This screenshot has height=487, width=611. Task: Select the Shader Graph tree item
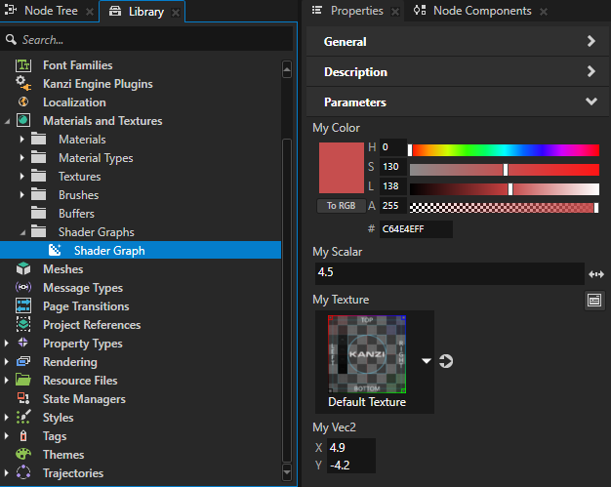141,250
